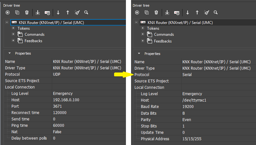
Task: Expand Commands node in right tree
Action: click(143, 34)
